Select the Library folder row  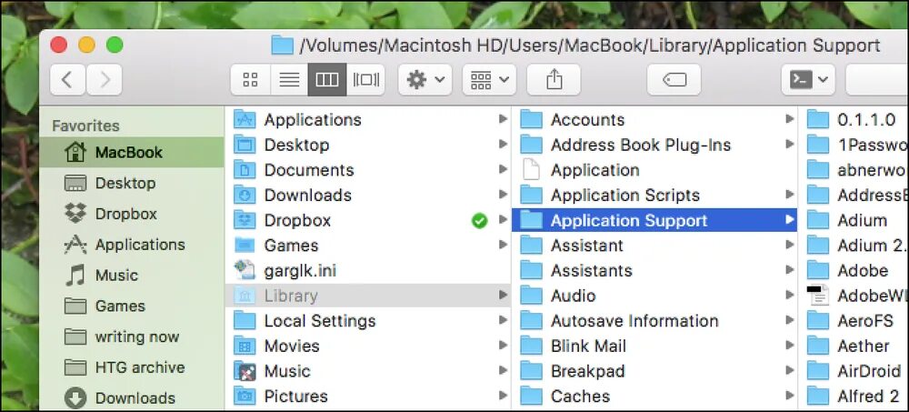(x=368, y=296)
